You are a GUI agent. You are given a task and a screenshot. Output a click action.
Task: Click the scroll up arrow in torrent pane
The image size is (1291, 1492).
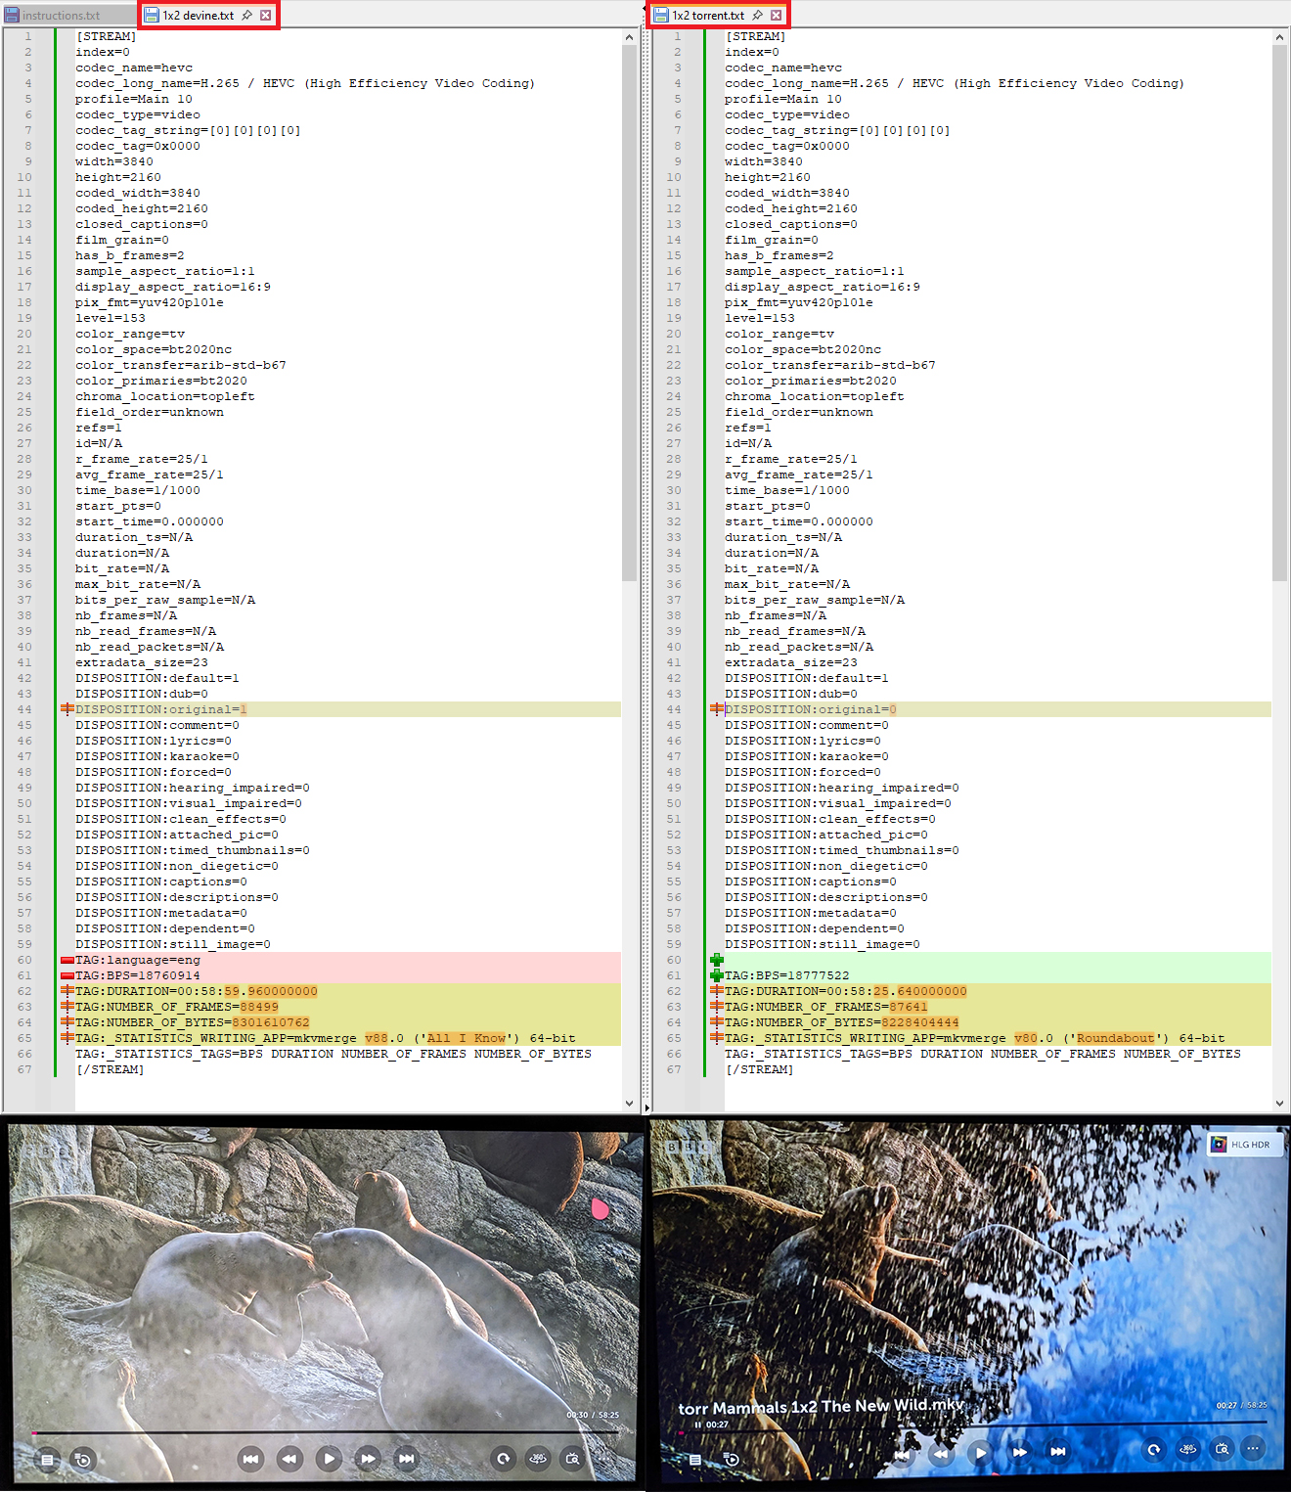coord(1279,36)
